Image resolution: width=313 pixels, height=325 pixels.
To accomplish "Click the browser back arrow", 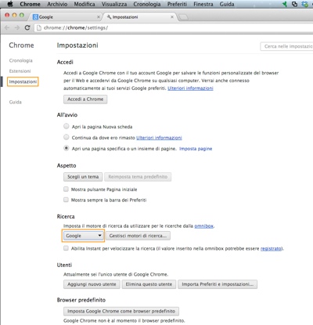I will pyautogui.click(x=7, y=27).
